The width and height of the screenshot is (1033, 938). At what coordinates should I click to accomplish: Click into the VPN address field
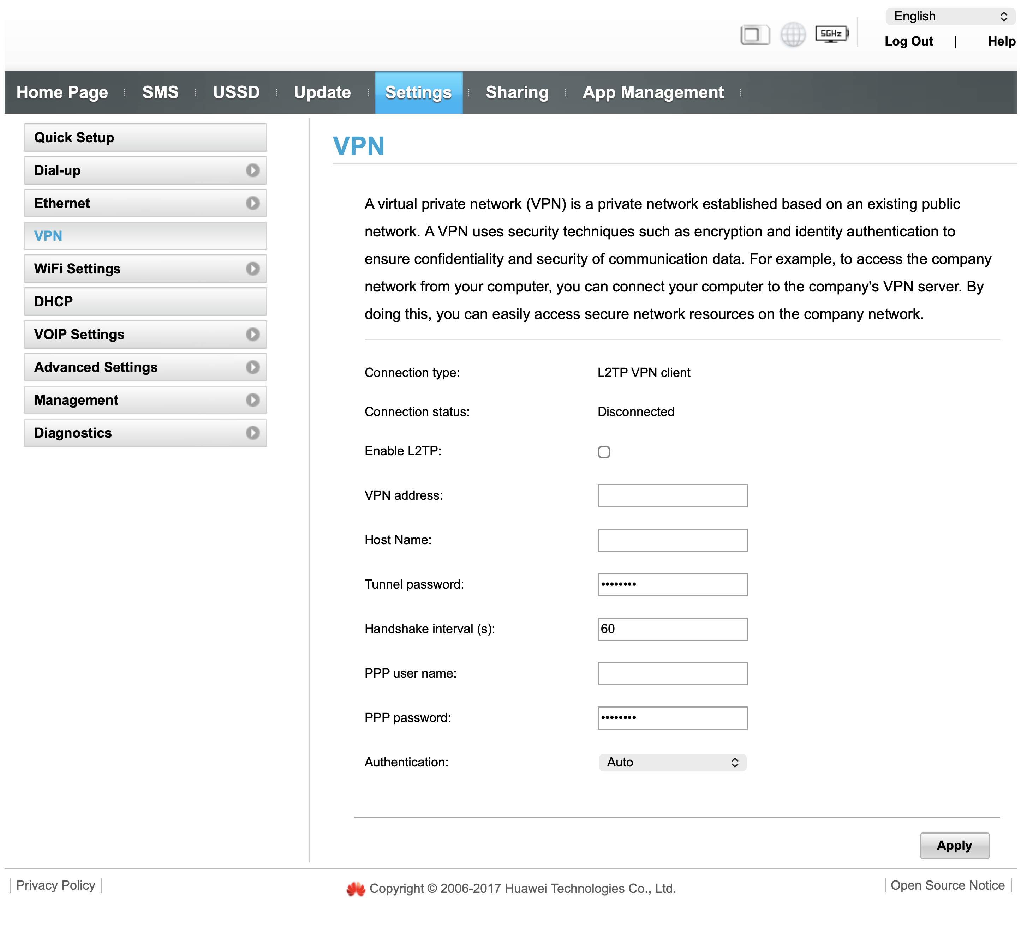point(672,496)
